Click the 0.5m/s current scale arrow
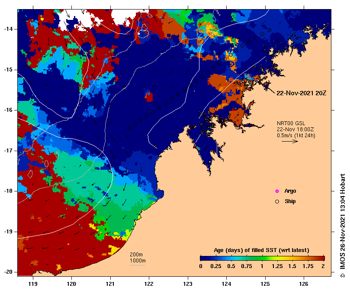Viewport: 350px width, 291px height. coord(290,141)
